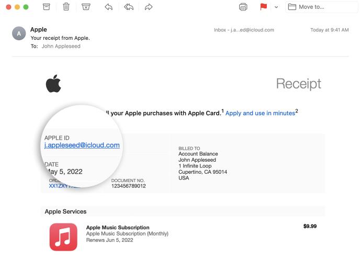
Task: Zoom window with green button
Action: coord(26,7)
